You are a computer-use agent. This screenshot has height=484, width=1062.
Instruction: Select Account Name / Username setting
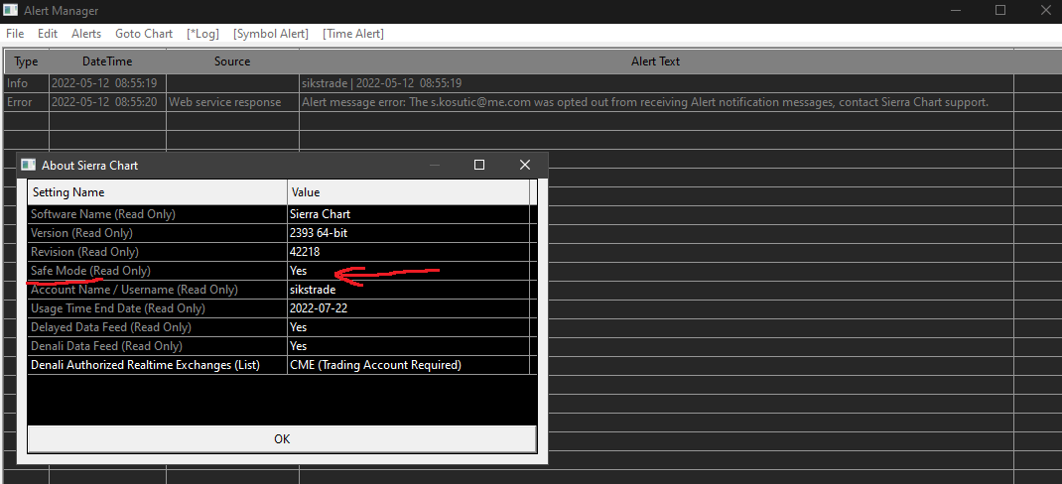pyautogui.click(x=157, y=290)
